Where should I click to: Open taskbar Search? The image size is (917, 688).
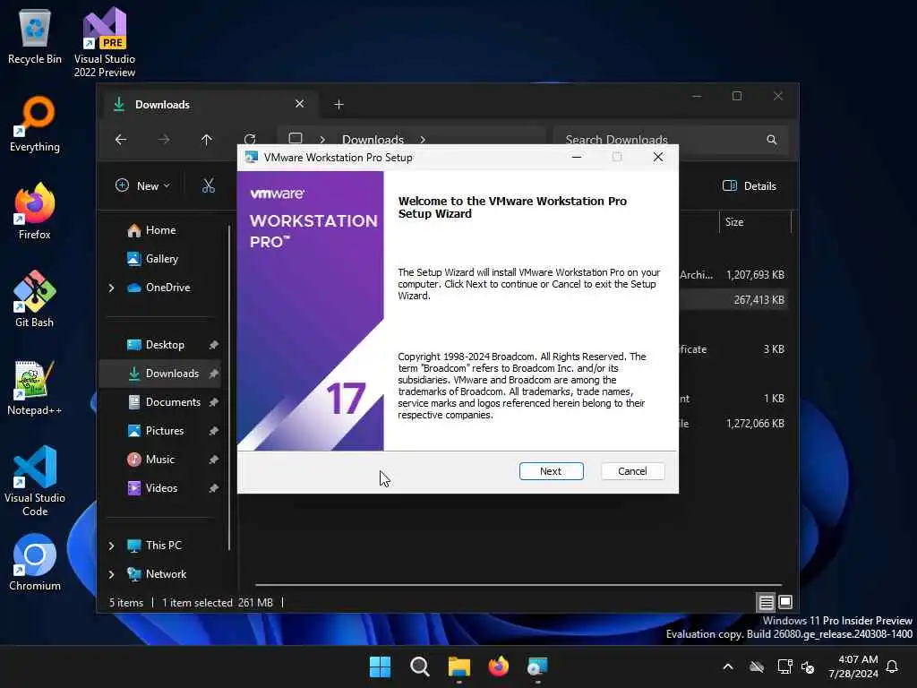tap(419, 666)
